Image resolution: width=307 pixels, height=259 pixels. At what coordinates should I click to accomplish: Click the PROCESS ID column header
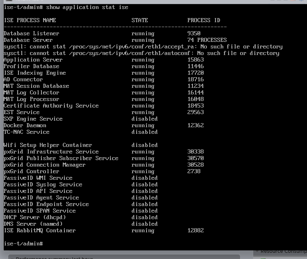pyautogui.click(x=204, y=20)
